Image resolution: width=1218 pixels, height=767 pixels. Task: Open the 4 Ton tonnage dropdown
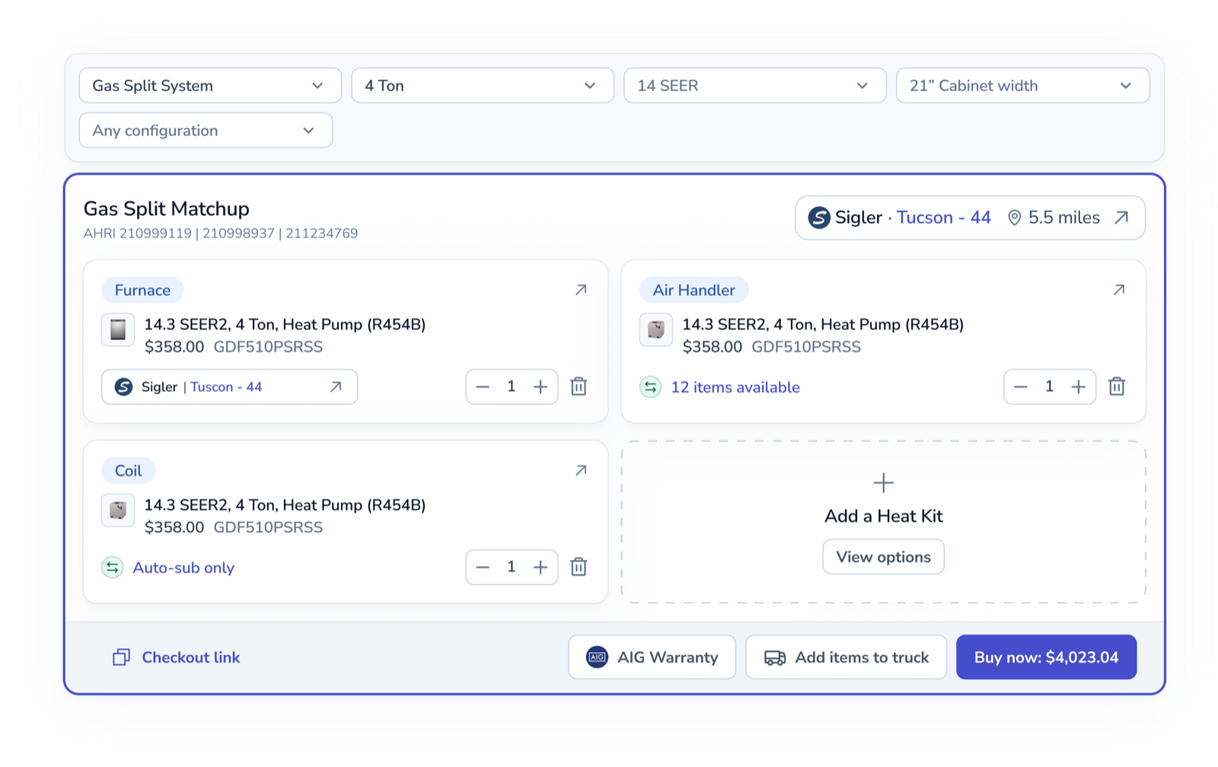point(483,86)
